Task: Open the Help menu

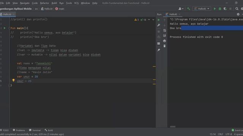Action: coord(95,3)
